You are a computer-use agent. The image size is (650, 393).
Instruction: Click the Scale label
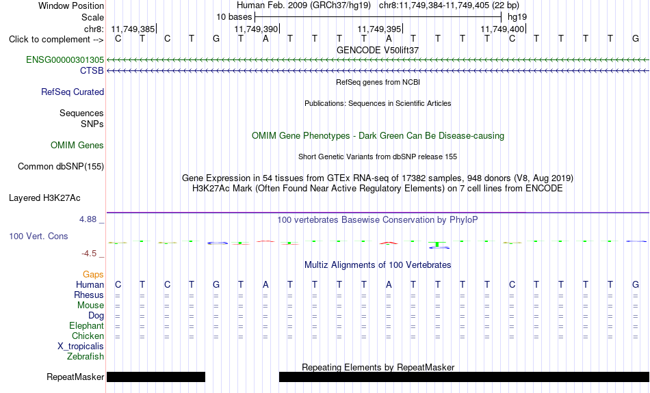[93, 17]
